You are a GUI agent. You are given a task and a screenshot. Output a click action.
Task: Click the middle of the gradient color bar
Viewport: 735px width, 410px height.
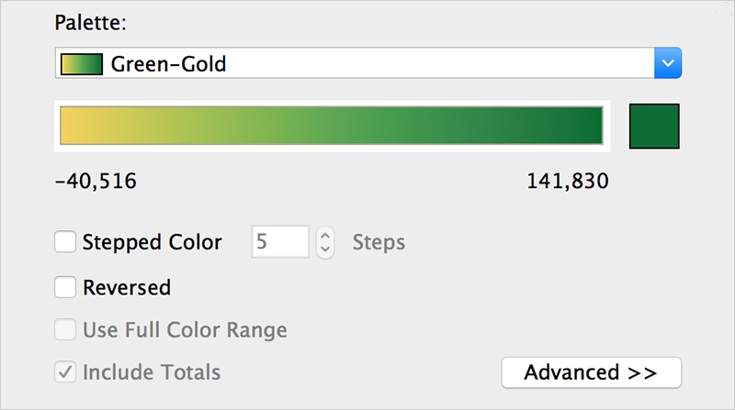click(331, 126)
